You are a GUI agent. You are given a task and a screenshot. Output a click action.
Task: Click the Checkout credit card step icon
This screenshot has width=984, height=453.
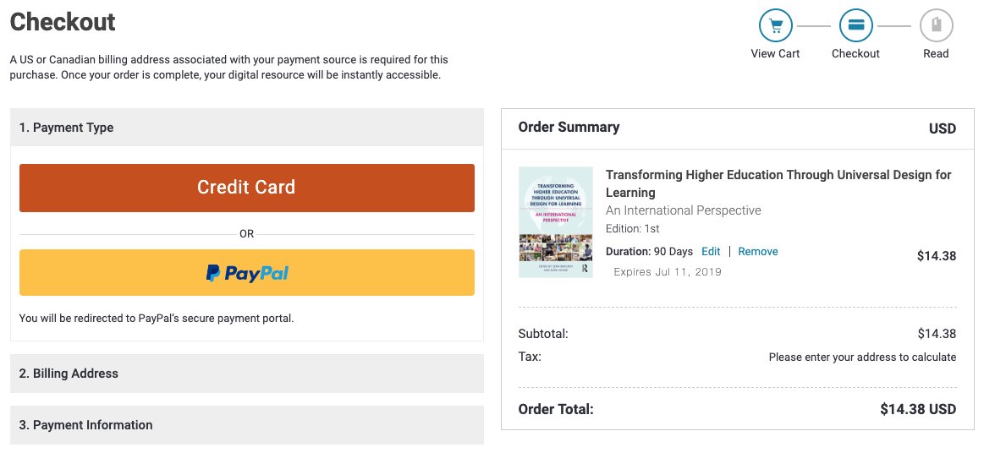click(x=856, y=26)
